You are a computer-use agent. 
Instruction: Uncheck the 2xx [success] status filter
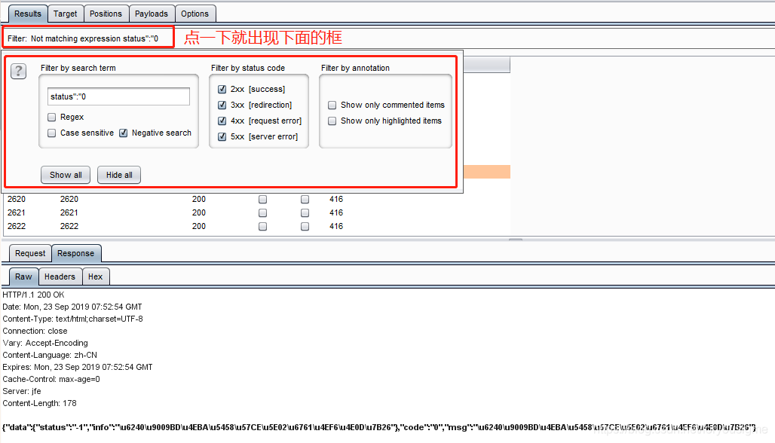(222, 90)
